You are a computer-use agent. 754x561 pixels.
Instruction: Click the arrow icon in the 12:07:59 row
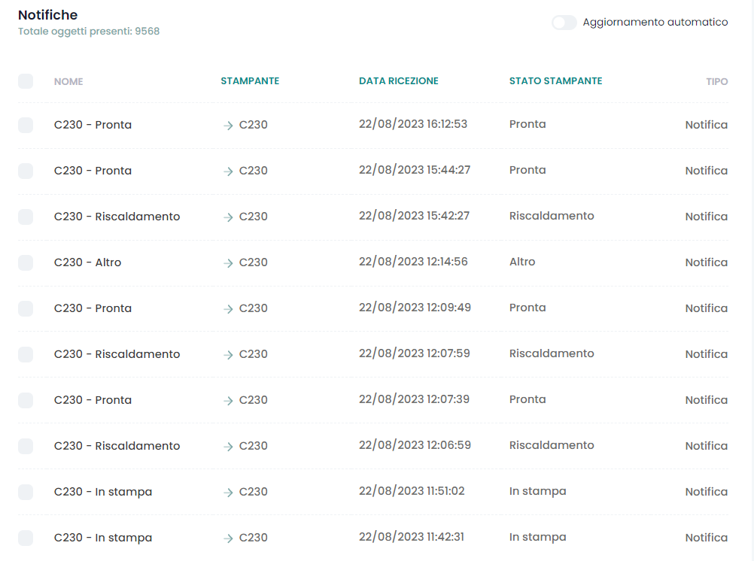pos(228,355)
